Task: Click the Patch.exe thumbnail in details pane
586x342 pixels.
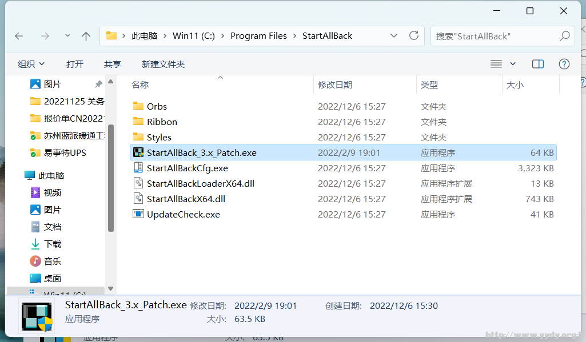Action: (x=37, y=317)
